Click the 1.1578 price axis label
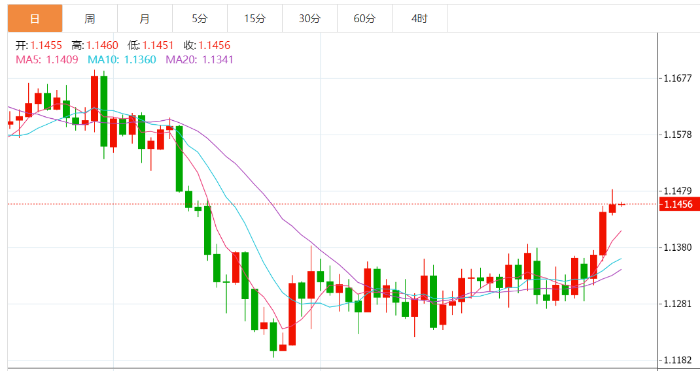This screenshot has height=371, width=700. click(x=677, y=135)
